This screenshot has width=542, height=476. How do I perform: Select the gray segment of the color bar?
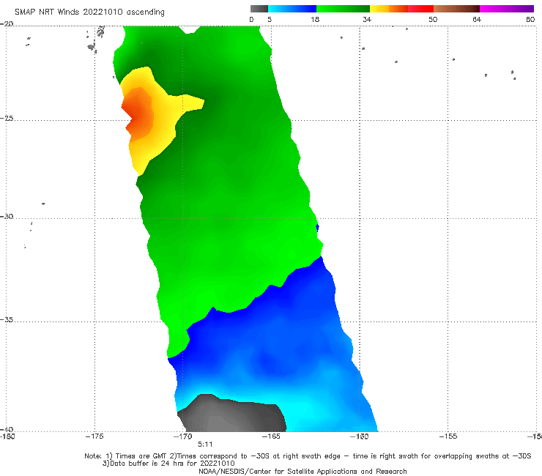[x=259, y=9]
